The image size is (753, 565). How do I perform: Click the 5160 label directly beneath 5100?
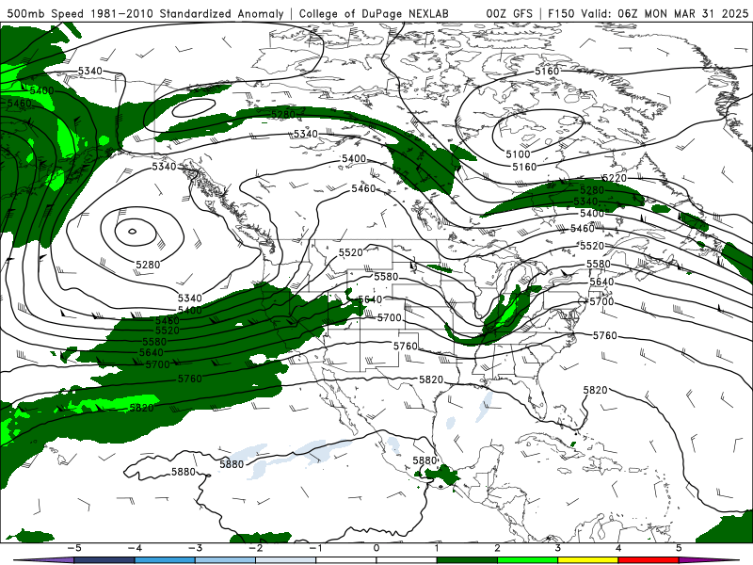tap(524, 167)
